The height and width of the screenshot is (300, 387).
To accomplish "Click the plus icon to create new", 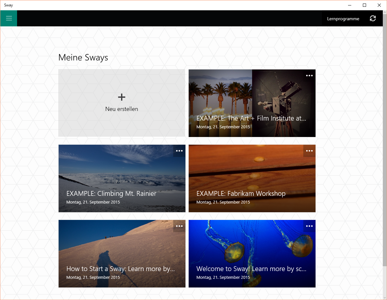I will [122, 97].
